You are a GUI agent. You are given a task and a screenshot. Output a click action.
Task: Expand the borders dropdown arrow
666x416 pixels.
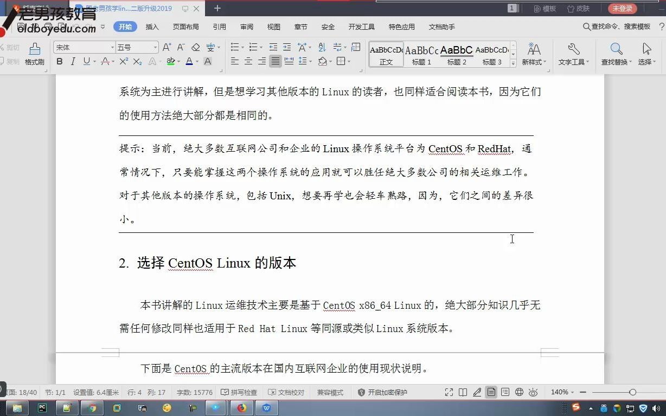[x=348, y=61]
